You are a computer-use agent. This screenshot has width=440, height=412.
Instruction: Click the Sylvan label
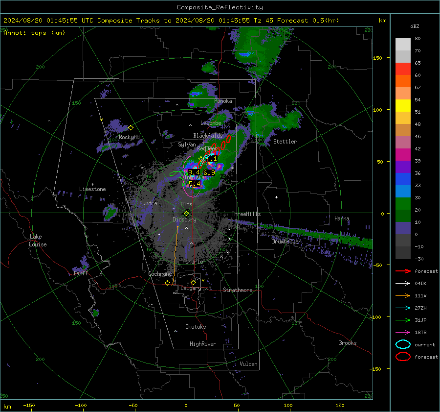[187, 145]
